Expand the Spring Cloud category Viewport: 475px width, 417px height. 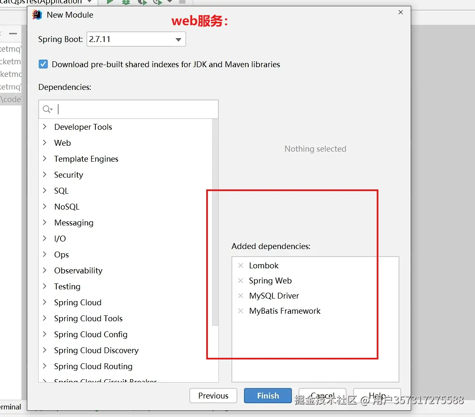click(45, 302)
